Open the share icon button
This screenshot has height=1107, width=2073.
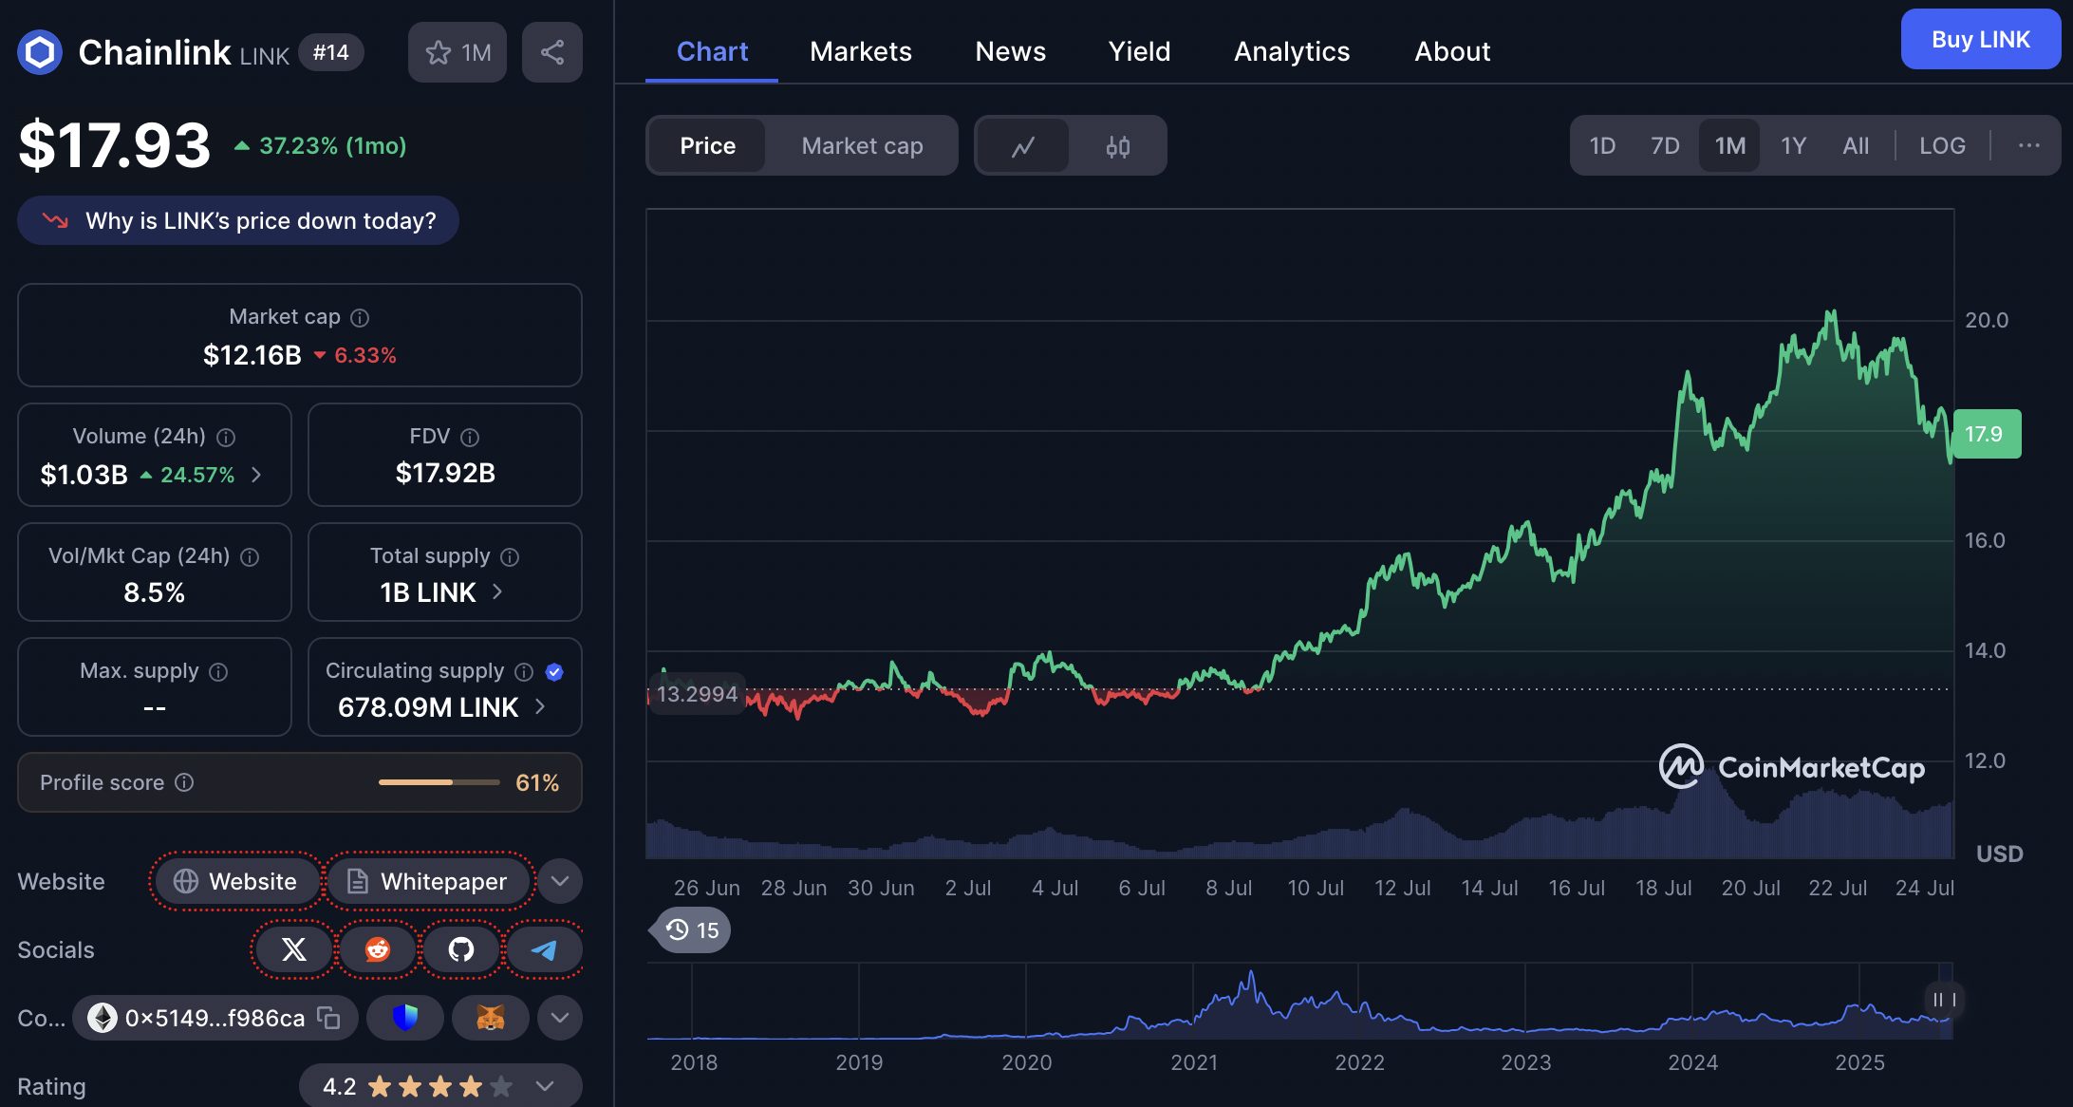tap(552, 52)
